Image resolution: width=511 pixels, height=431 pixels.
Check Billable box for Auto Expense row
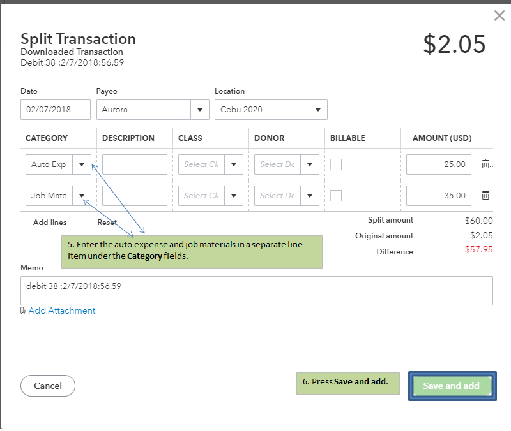[336, 164]
